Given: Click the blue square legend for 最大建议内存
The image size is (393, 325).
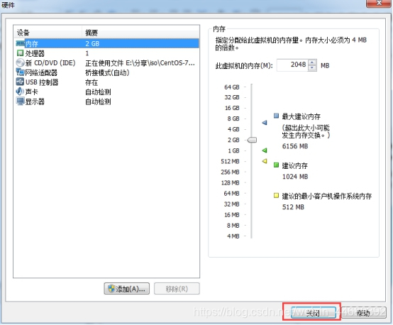Looking at the screenshot, I should (x=276, y=116).
